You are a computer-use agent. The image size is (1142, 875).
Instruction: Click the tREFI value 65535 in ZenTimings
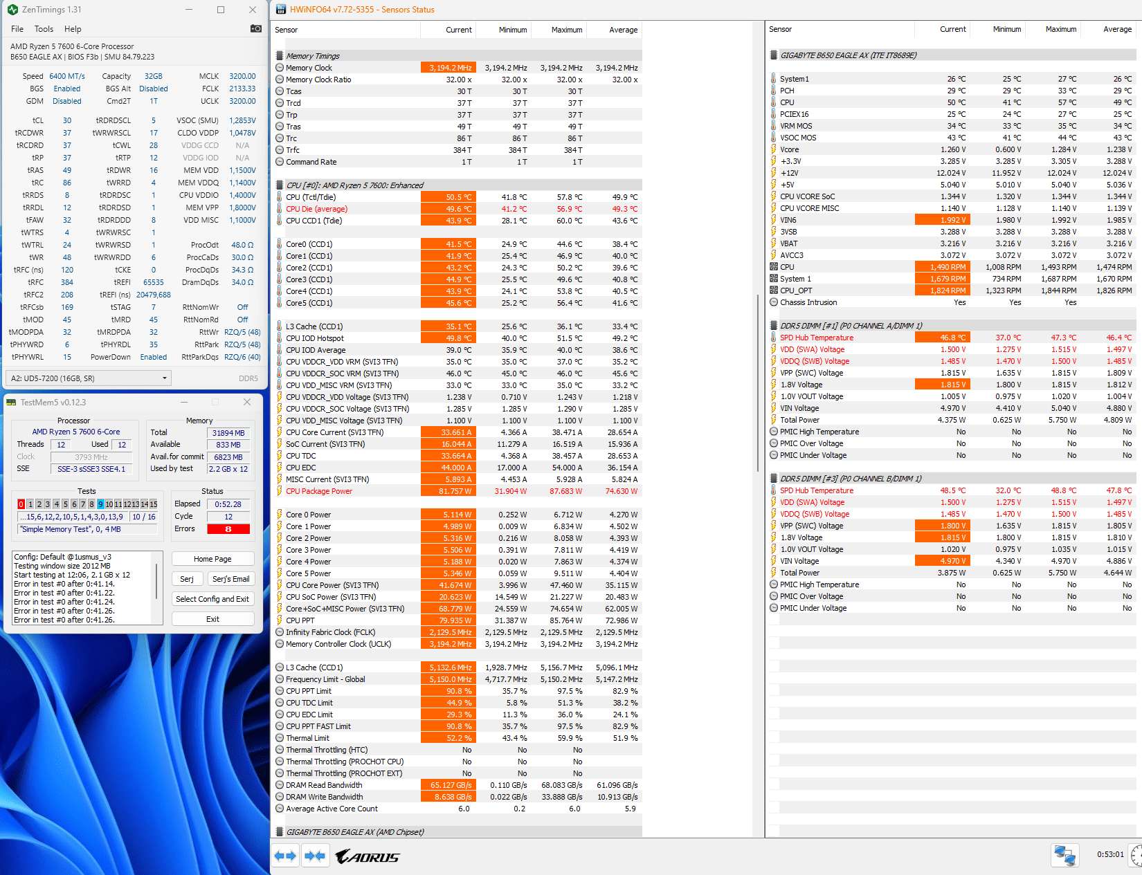[153, 282]
